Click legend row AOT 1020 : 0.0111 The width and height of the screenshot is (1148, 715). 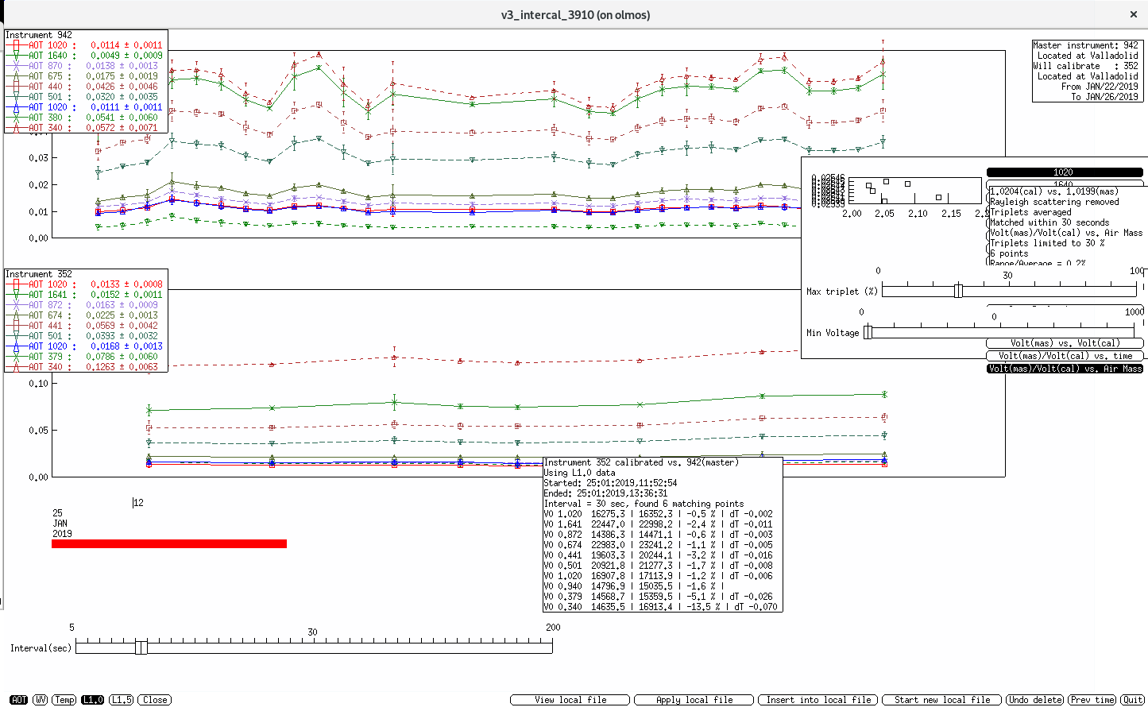[85, 107]
